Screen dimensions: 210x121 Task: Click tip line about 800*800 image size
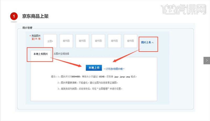pos(94,77)
